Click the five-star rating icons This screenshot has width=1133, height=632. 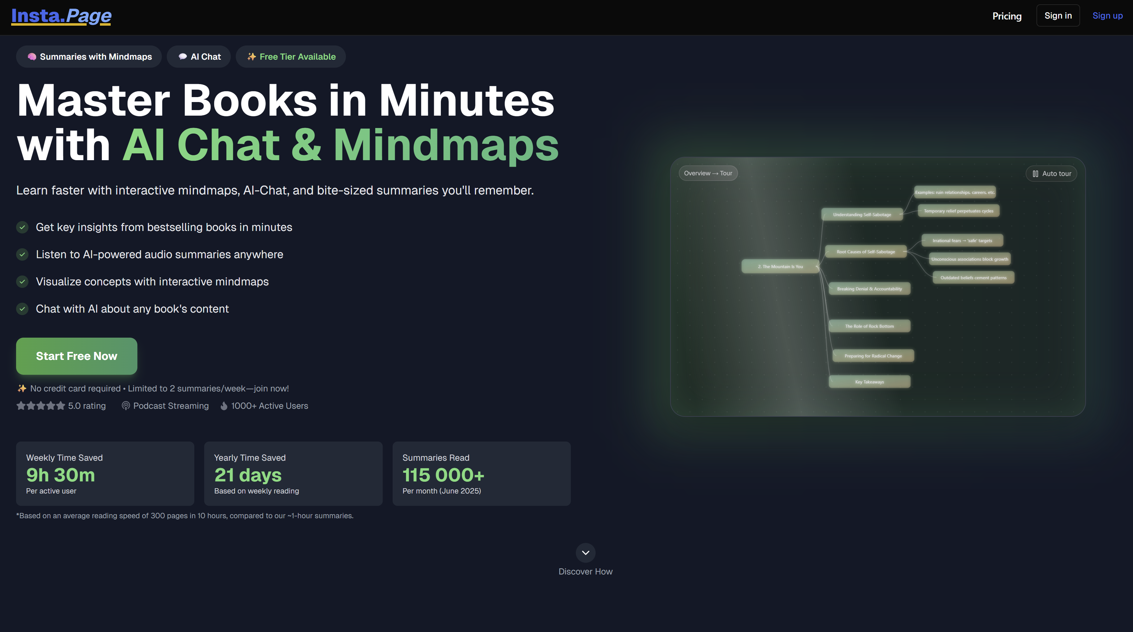coord(41,406)
